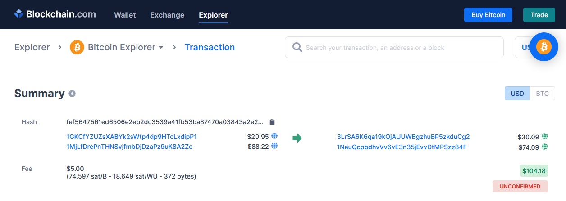This screenshot has width=566, height=201.
Task: Open the Wallet menu item
Action: tap(125, 15)
